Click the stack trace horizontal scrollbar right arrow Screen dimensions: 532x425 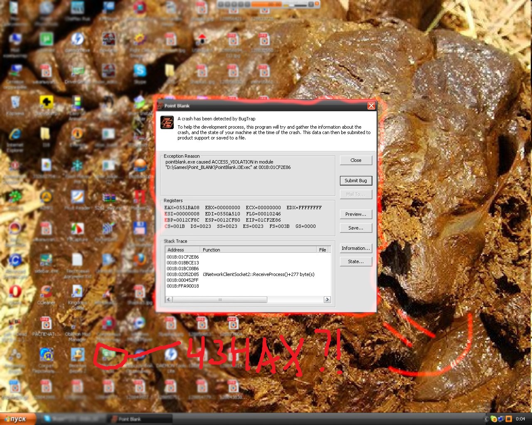[x=327, y=300]
